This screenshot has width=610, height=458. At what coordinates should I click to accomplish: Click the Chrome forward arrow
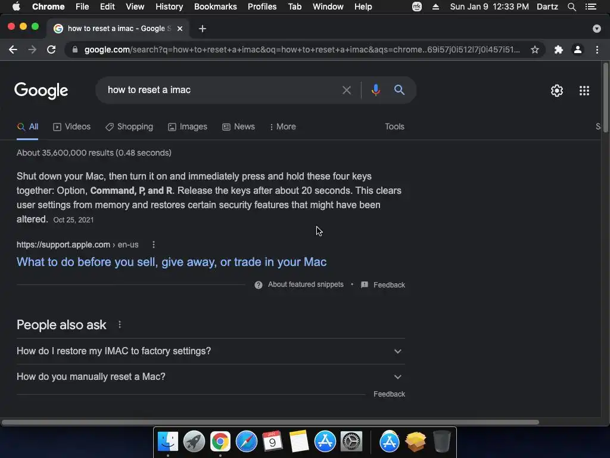[x=32, y=49]
